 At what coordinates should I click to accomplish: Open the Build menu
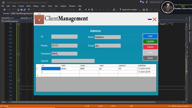28,6
